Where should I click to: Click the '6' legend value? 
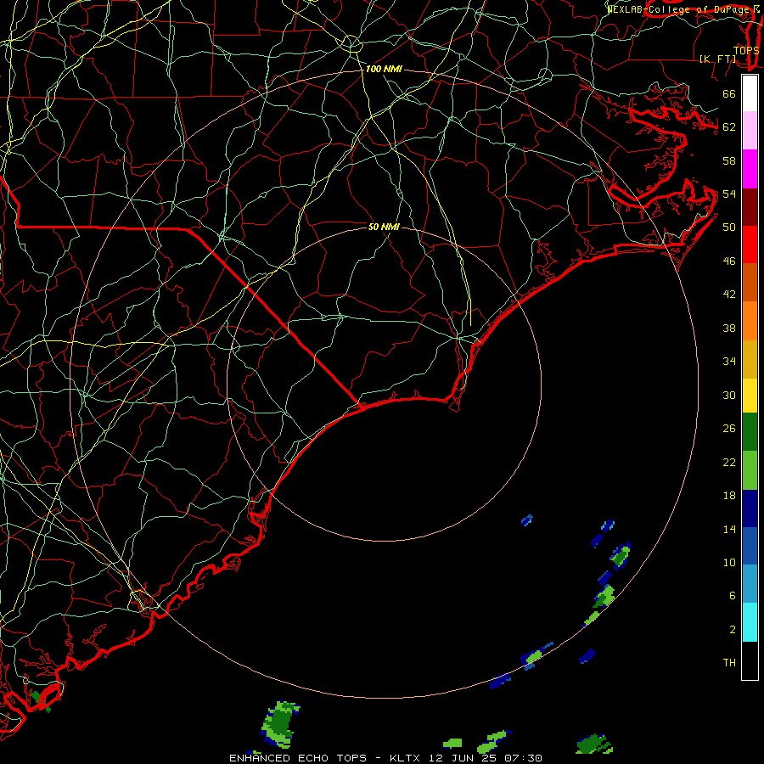click(x=733, y=596)
